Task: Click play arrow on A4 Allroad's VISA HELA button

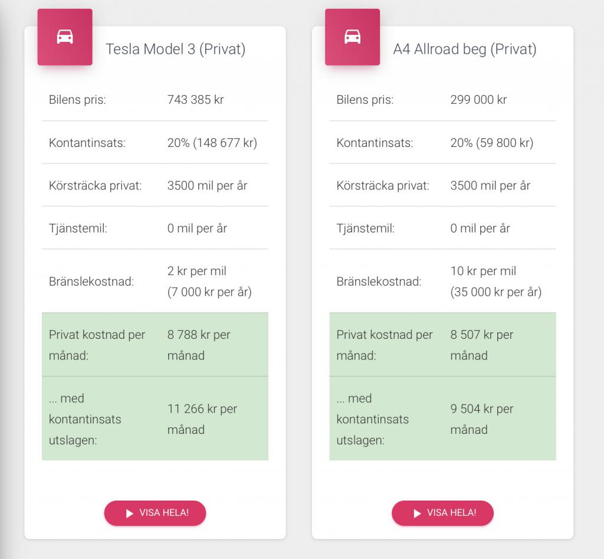Action: [417, 513]
